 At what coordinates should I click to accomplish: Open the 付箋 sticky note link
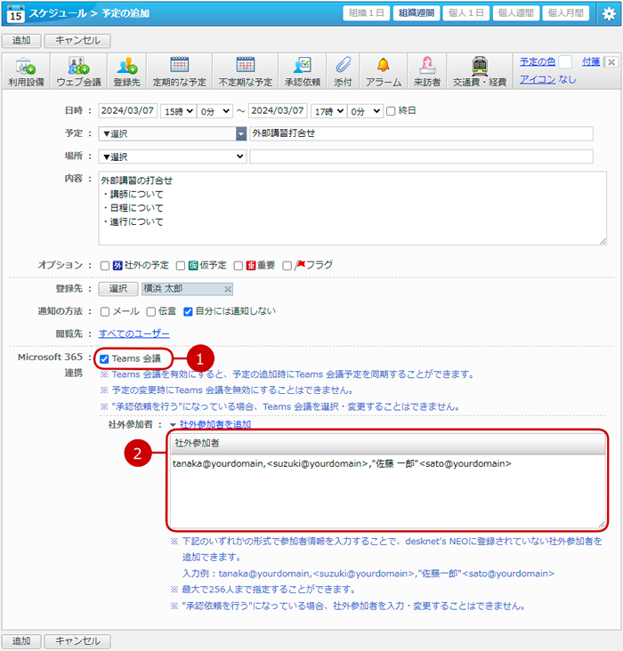(x=591, y=62)
